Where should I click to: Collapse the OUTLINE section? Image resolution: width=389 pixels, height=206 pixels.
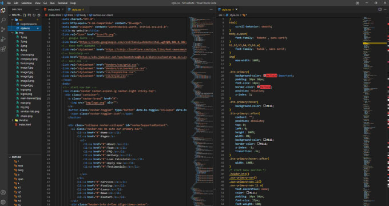click(x=24, y=157)
